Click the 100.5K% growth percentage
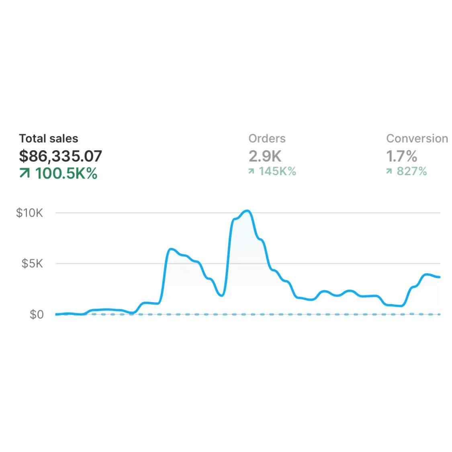 pyautogui.click(x=66, y=174)
